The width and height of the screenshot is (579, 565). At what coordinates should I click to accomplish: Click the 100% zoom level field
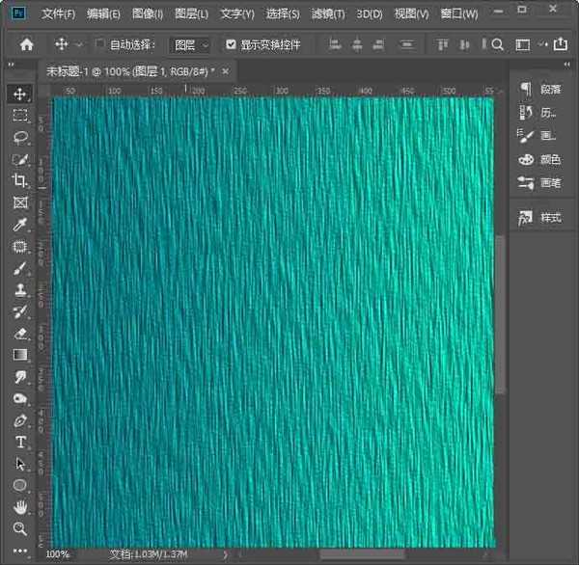point(58,554)
